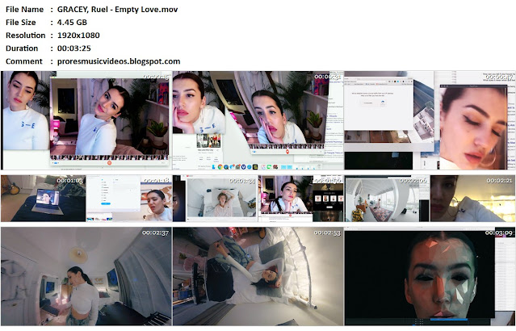Viewport: 516px width, 331px height.
Task: Select the 360-degree bedroom frame at 00:02:37
Action: click(86, 276)
